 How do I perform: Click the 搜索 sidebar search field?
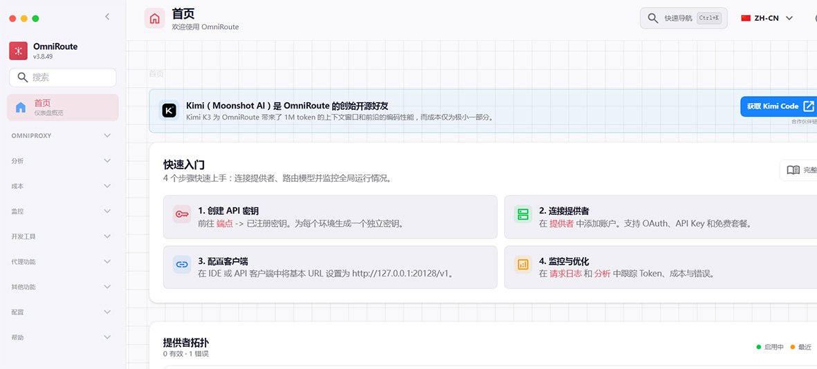click(x=62, y=77)
